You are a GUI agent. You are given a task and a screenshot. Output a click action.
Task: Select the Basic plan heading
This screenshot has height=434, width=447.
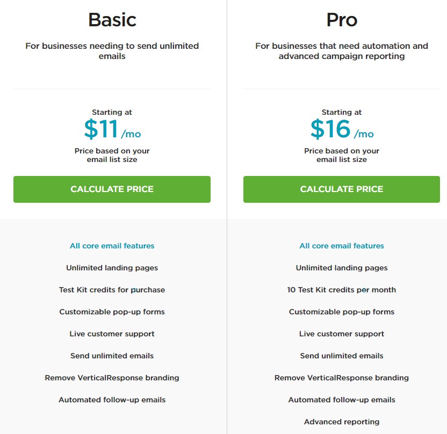pos(112,20)
